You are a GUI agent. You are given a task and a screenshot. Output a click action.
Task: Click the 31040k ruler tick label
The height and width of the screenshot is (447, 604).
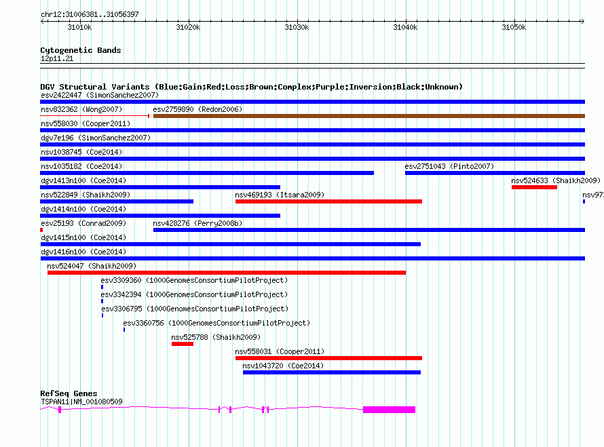click(406, 27)
